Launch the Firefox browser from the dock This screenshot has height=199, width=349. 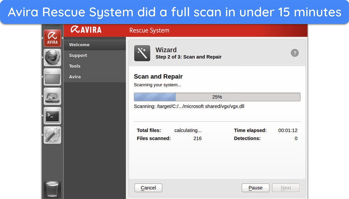tap(52, 57)
